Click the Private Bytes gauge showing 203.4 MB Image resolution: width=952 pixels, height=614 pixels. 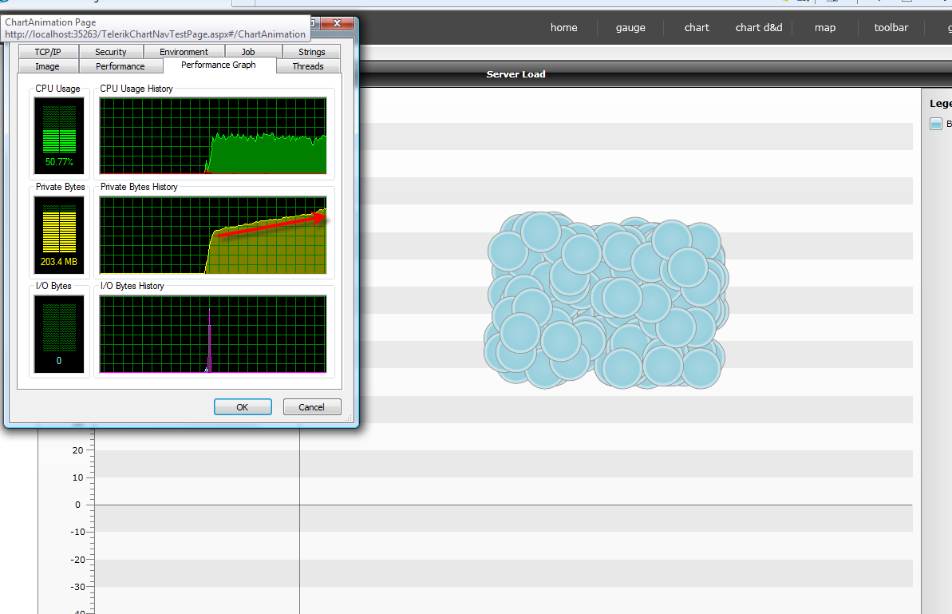(59, 235)
